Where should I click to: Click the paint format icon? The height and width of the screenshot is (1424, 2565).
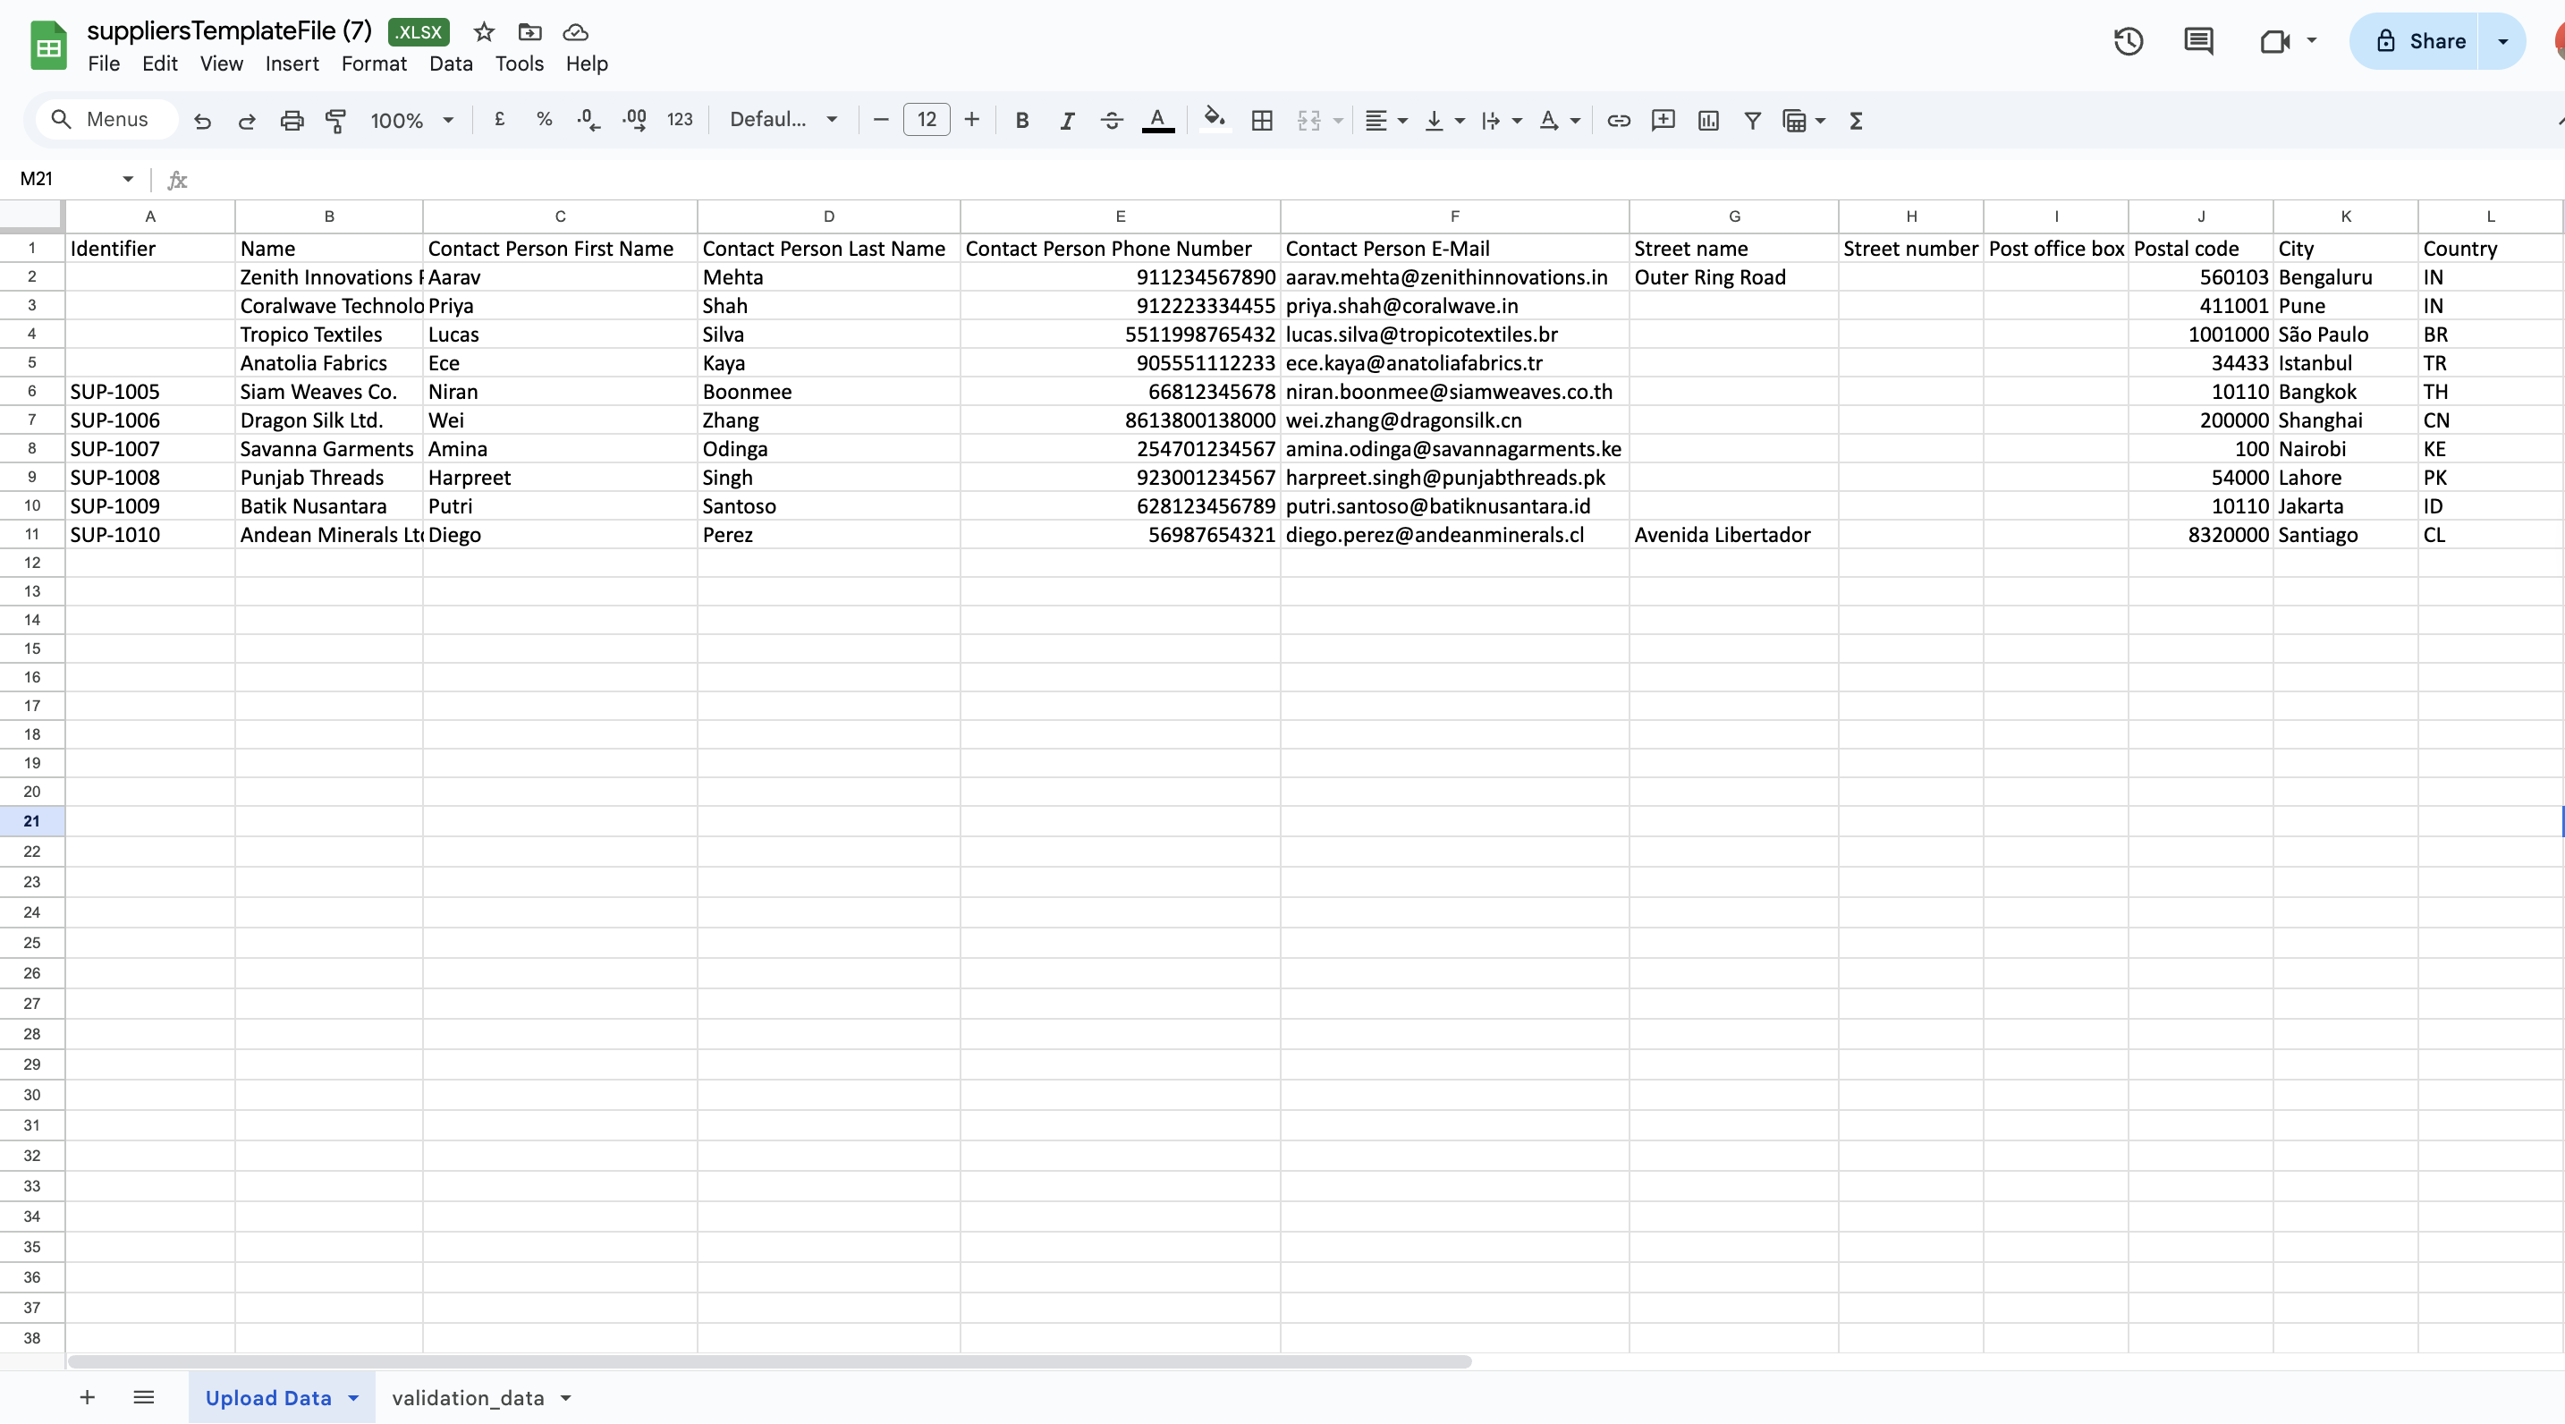335,121
